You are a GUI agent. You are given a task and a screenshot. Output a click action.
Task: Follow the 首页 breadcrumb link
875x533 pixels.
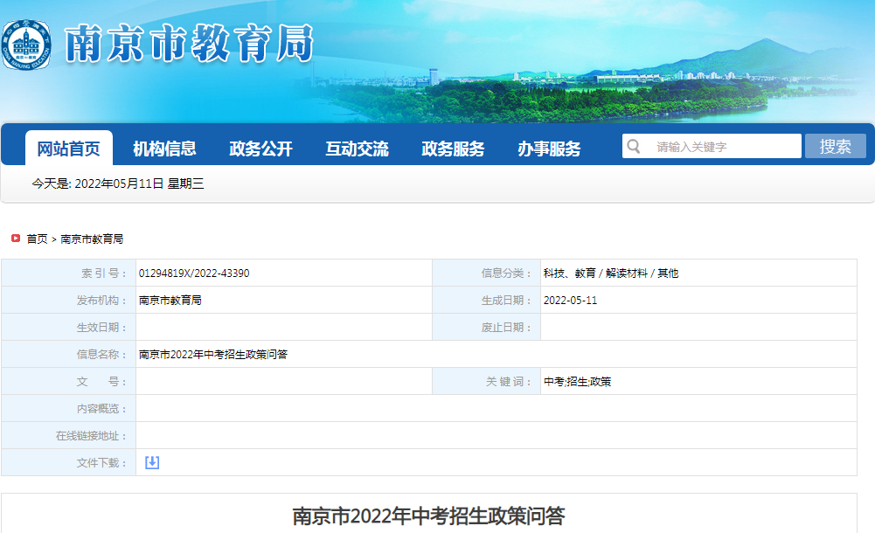37,239
